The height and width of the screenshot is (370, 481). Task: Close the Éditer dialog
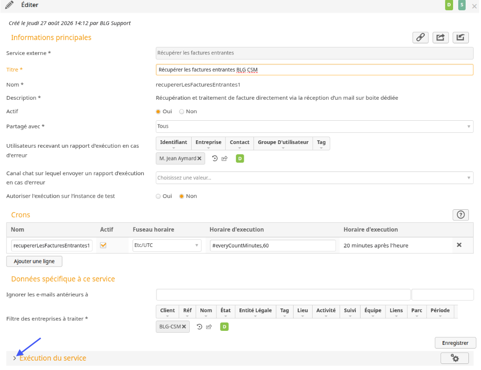tap(474, 6)
